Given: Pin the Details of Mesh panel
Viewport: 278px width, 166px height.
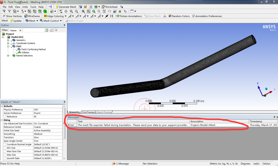Looking at the screenshot, I should pos(64,102).
